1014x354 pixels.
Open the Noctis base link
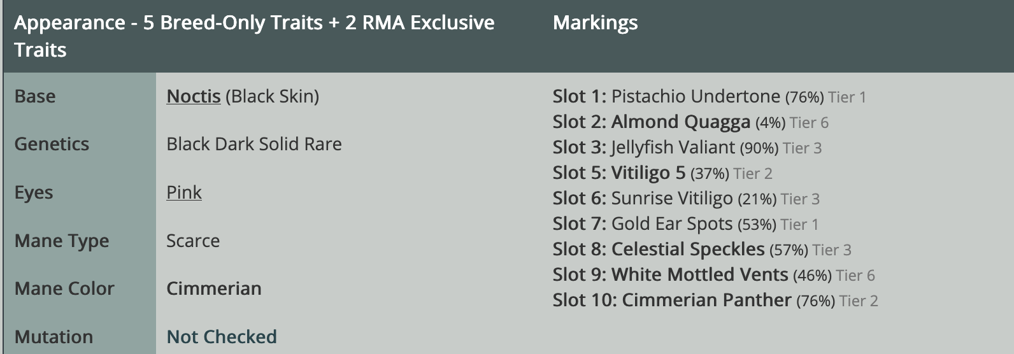point(193,96)
